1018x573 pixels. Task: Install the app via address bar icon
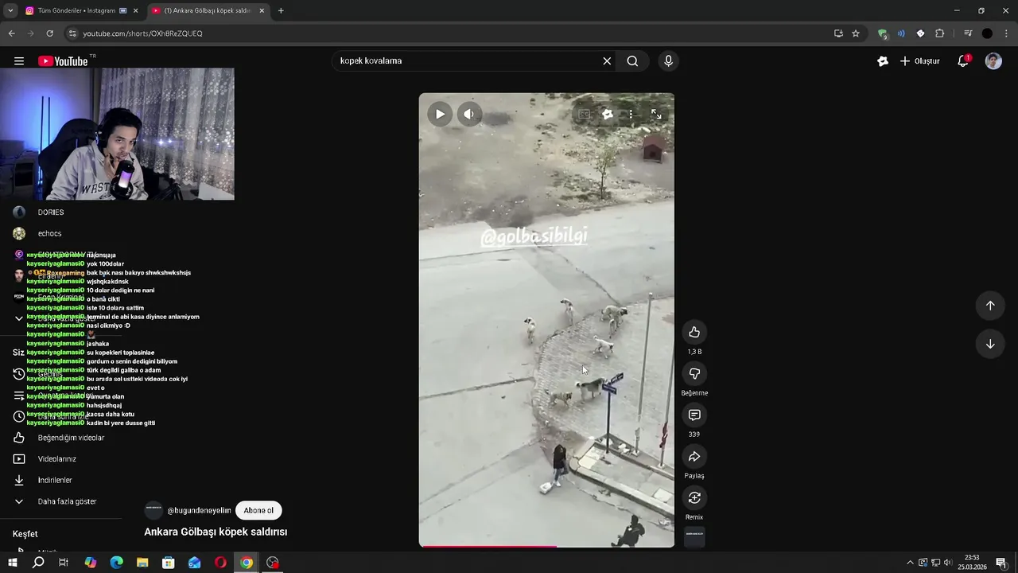click(838, 33)
